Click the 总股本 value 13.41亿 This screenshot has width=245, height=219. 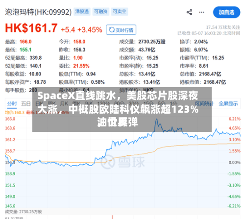147,74
